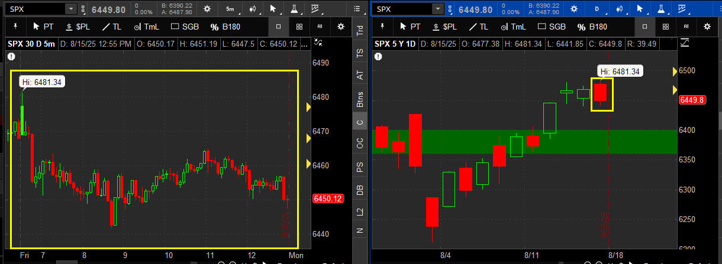
Task: Click the symbol link icon beside right SPX field
Action: 451,9
